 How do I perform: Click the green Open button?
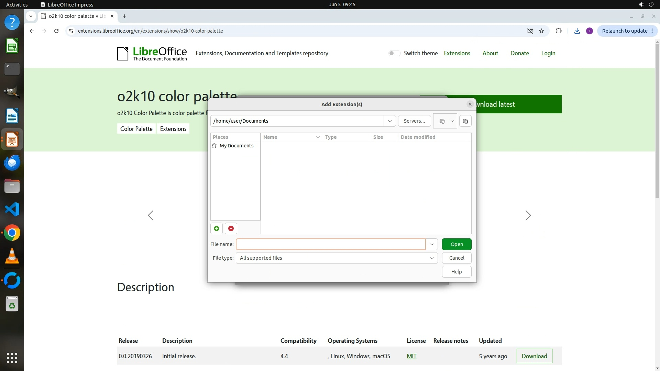coord(456,244)
